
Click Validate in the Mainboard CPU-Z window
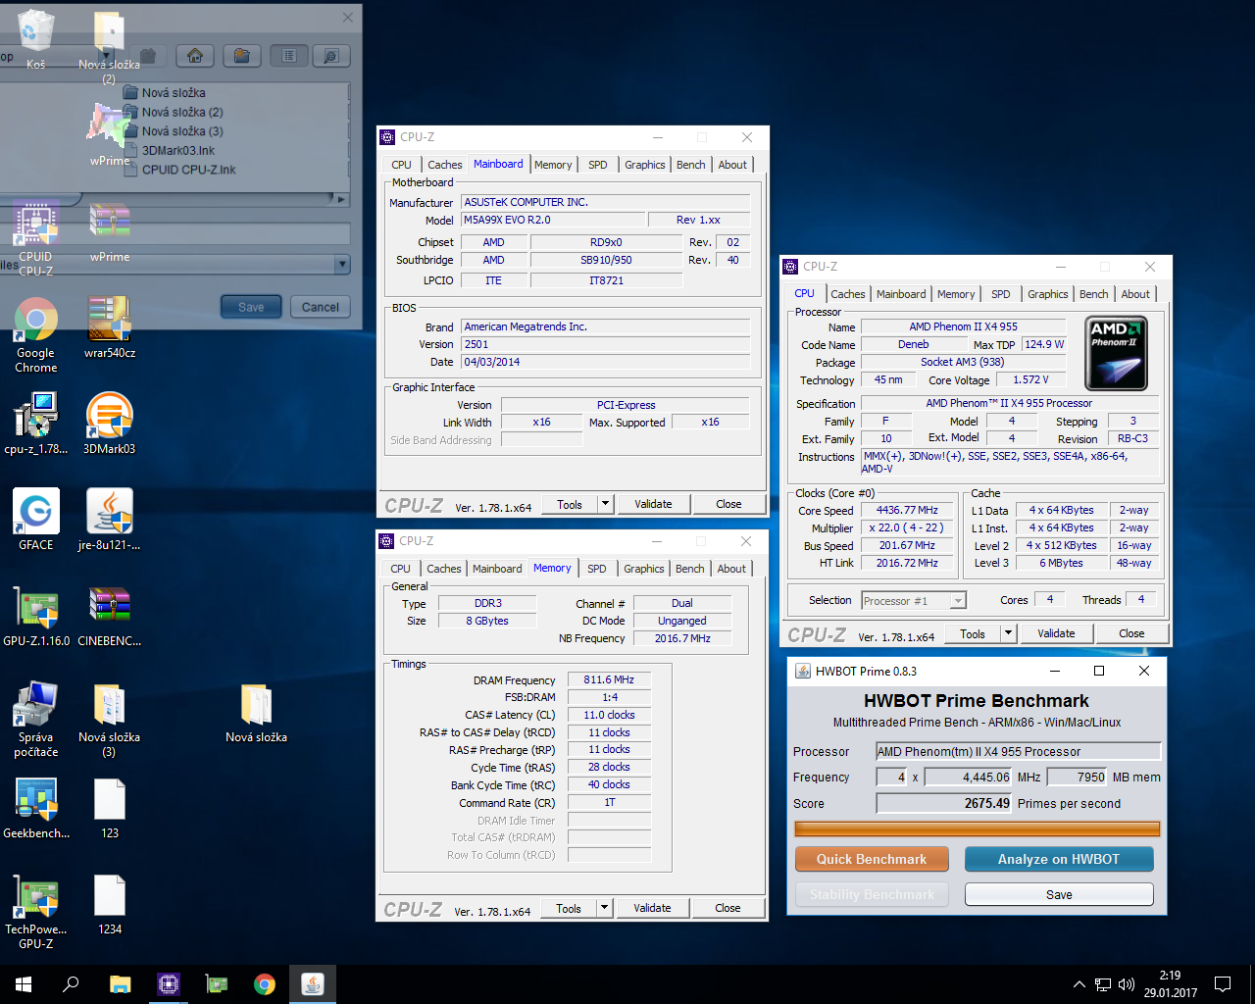pos(653,504)
